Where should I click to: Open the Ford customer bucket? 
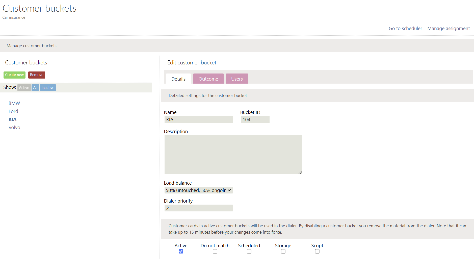13,111
